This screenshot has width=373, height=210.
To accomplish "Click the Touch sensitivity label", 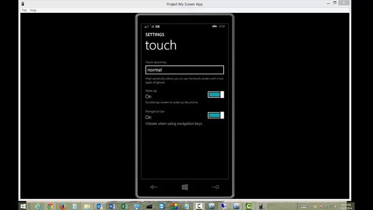I will click(156, 62).
